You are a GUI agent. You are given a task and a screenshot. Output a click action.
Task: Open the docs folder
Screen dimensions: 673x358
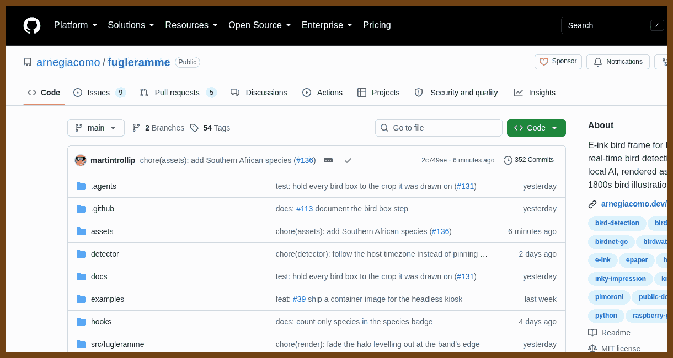pyautogui.click(x=99, y=276)
